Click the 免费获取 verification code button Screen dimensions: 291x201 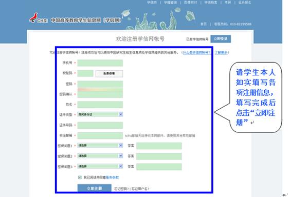coord(109,73)
